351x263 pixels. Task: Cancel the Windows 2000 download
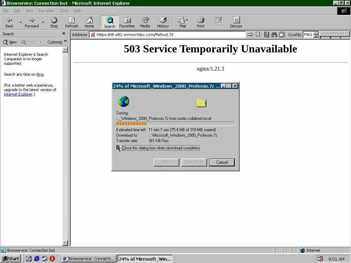[222, 162]
